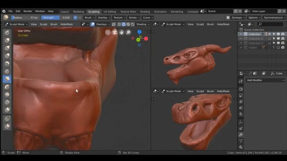287x161 pixels.
Task: Open the Curve dropdown
Action: (x=148, y=18)
